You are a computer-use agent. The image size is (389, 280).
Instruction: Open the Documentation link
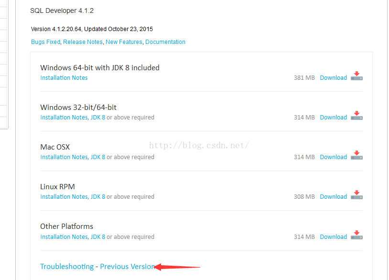(x=165, y=42)
